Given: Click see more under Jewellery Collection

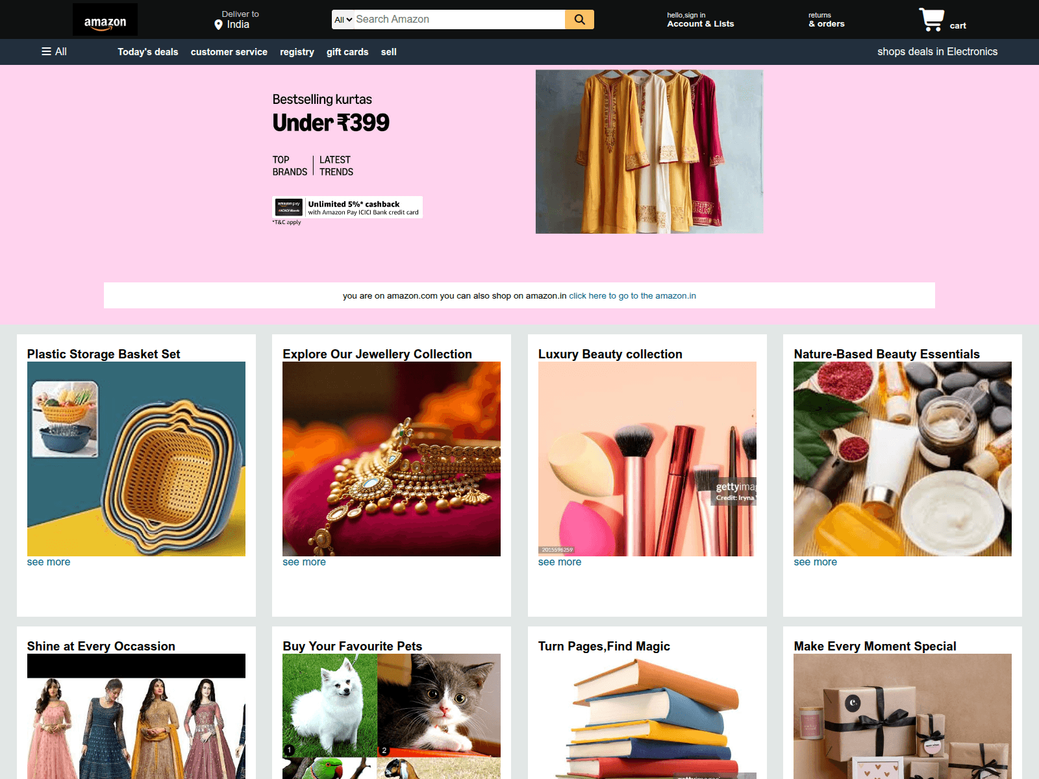Looking at the screenshot, I should 304,562.
